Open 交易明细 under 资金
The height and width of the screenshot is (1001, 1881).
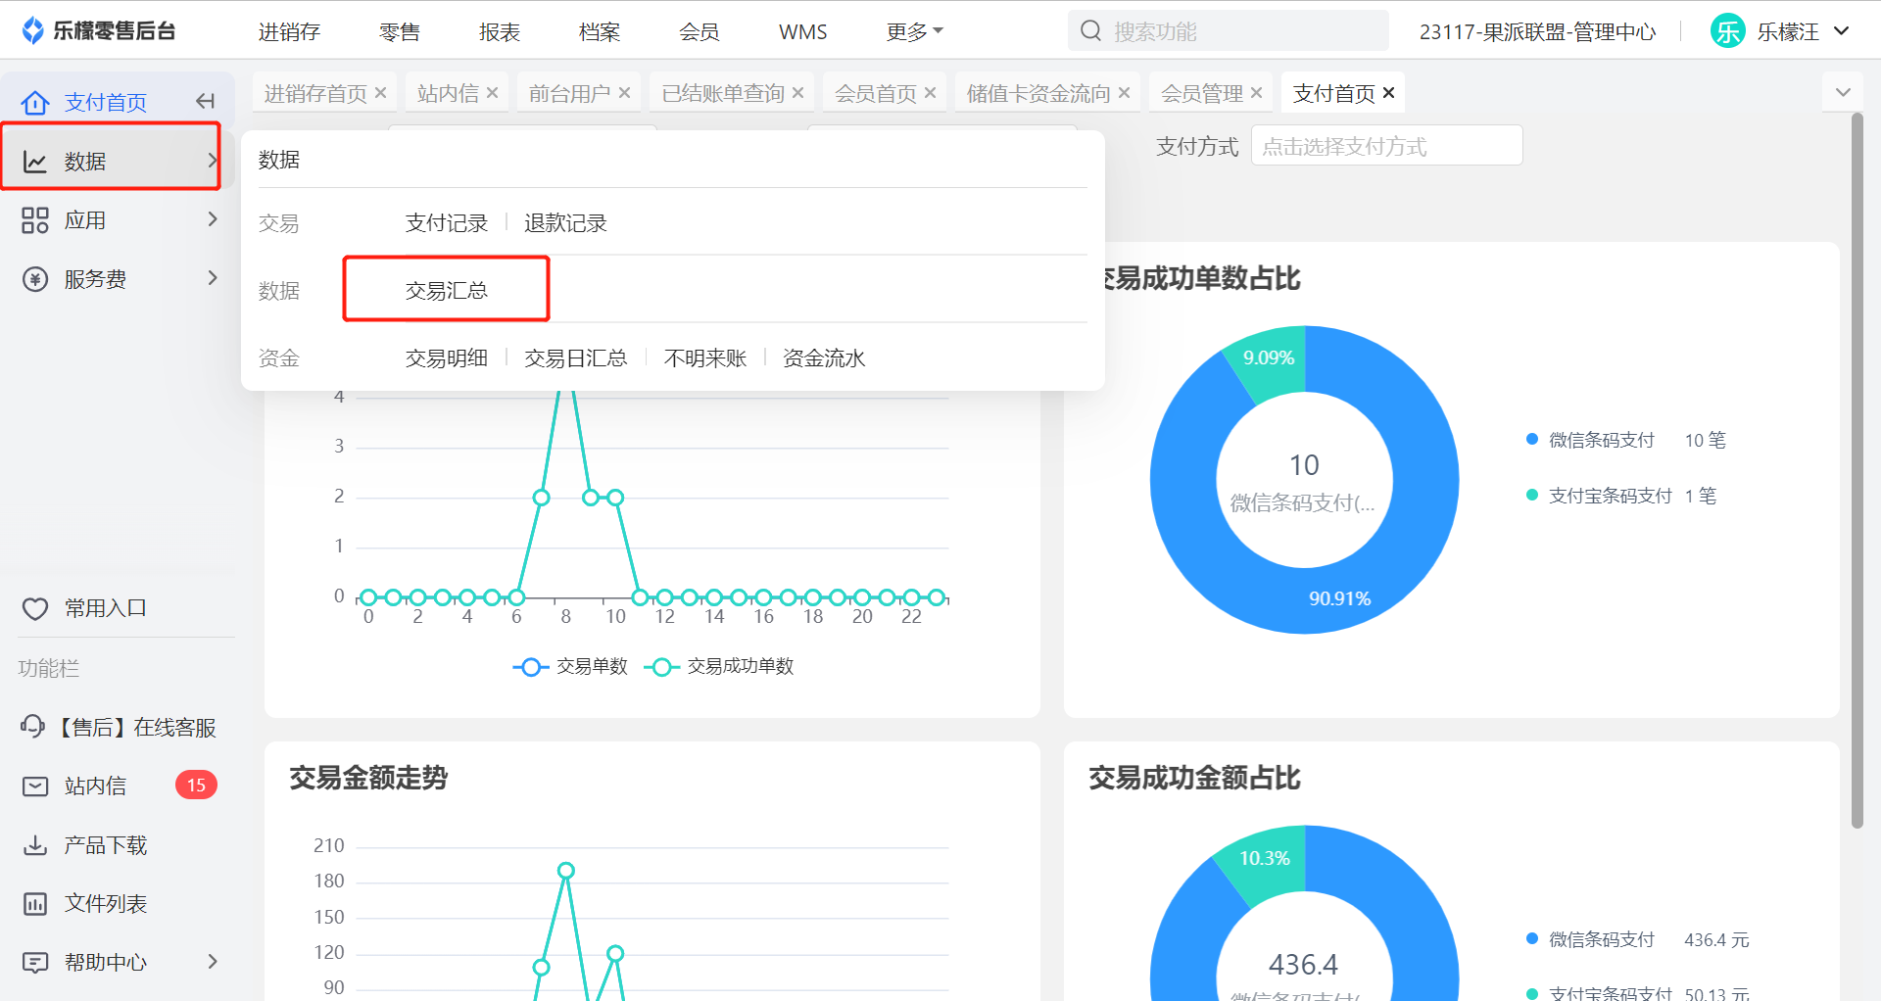(447, 358)
